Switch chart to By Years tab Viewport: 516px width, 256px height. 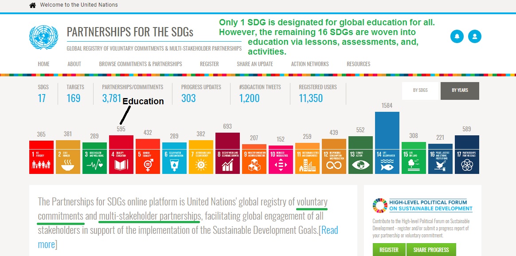460,91
